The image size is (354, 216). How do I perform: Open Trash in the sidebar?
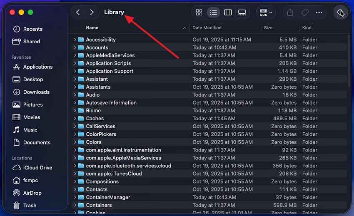pyautogui.click(x=25, y=206)
